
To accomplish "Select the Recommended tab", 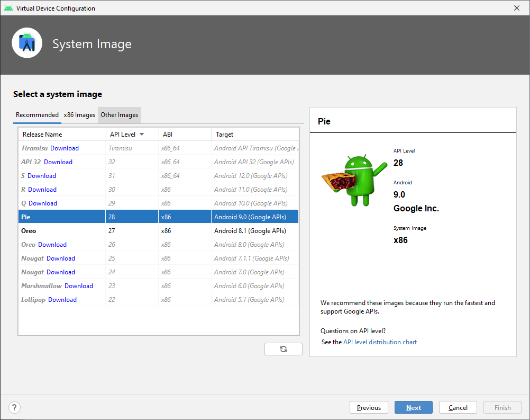I will [37, 115].
